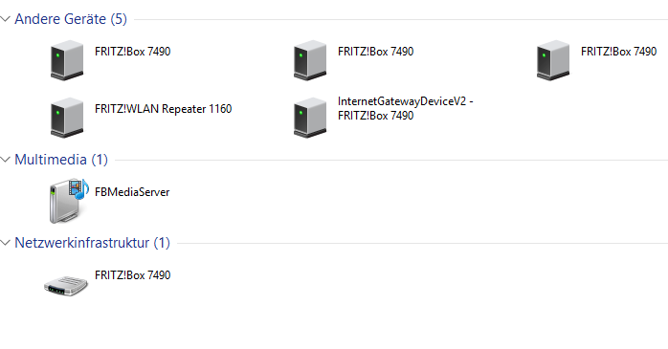
Task: Select the FBMediaServer label
Action: click(x=132, y=192)
